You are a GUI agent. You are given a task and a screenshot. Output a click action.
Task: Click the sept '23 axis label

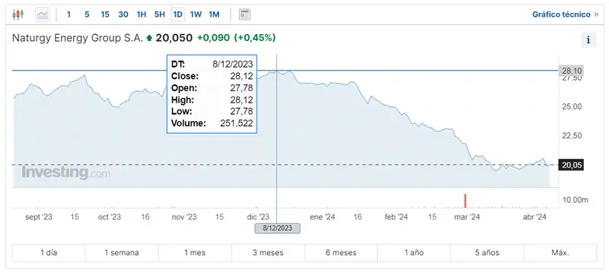point(39,217)
